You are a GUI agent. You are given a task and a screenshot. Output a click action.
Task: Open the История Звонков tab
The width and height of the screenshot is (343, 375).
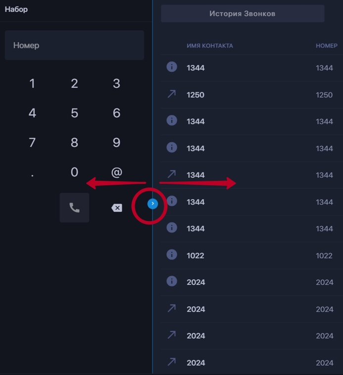coord(243,14)
